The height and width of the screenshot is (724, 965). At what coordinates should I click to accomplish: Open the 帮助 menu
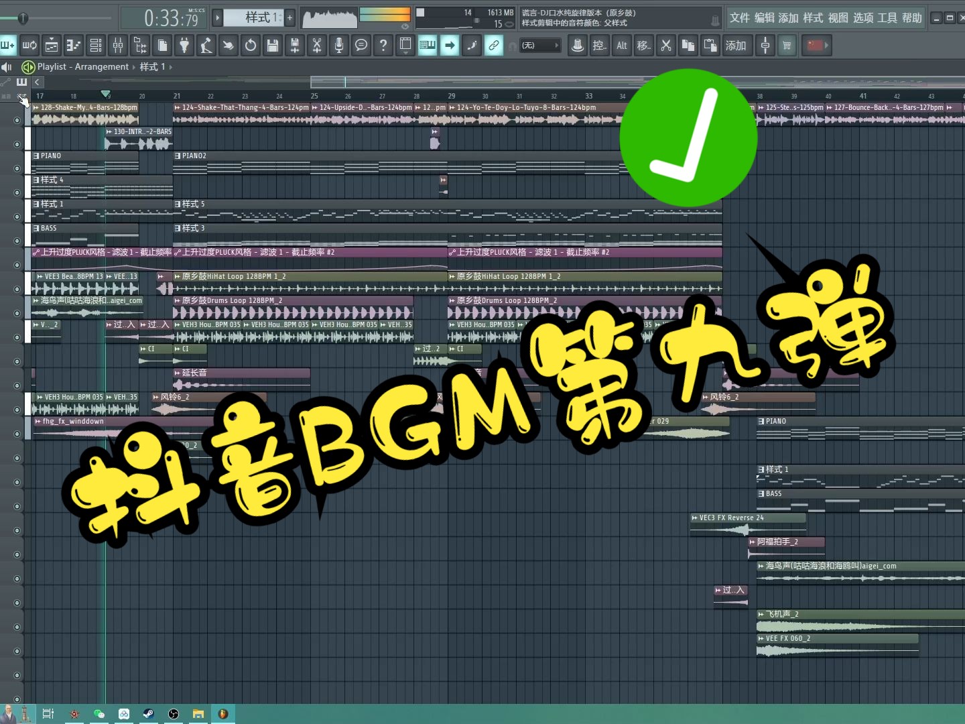[x=911, y=17]
